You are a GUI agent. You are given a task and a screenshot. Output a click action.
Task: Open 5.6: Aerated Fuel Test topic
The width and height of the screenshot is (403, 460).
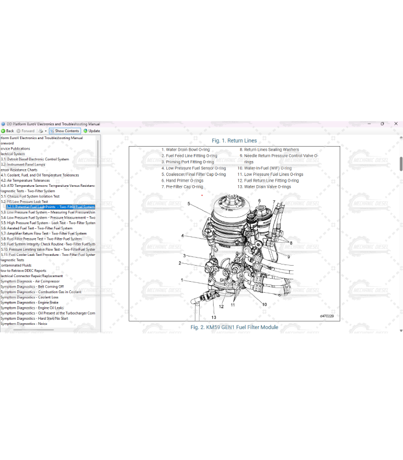pos(37,228)
